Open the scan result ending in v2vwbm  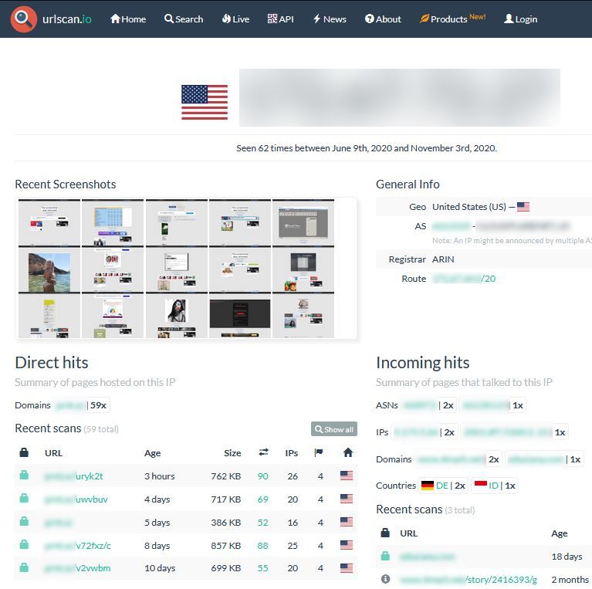click(x=77, y=569)
